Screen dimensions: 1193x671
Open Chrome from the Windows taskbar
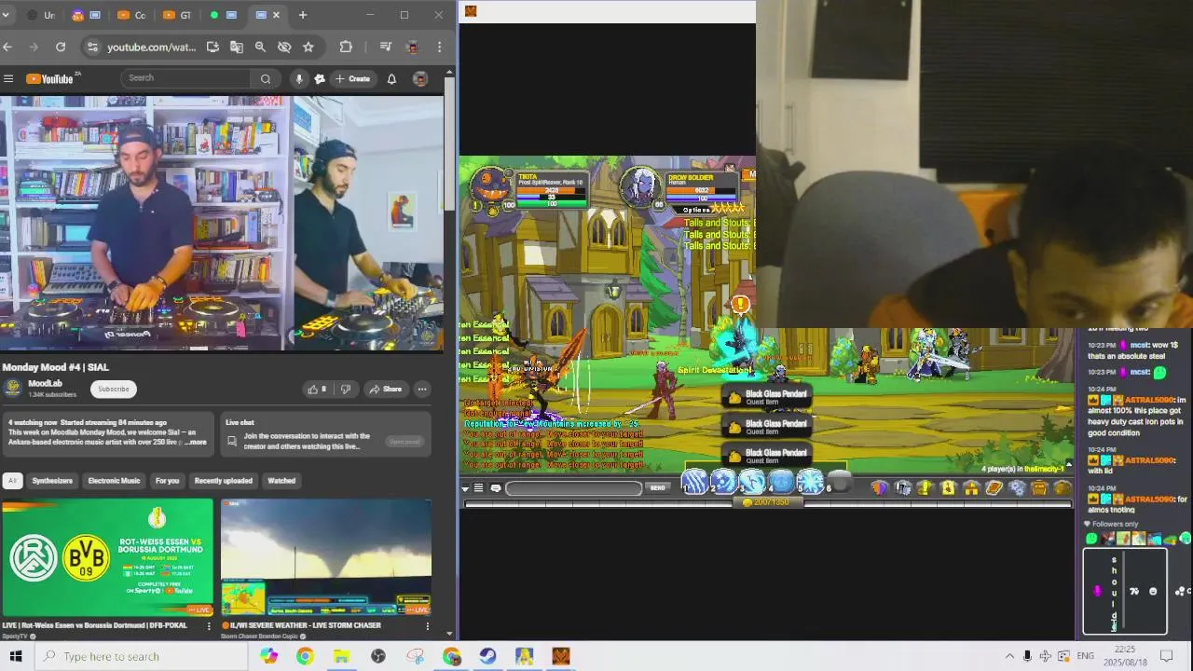[x=305, y=656]
